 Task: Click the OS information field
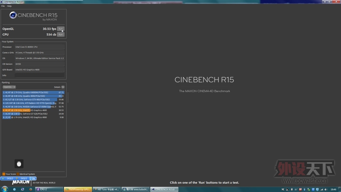[40, 58]
